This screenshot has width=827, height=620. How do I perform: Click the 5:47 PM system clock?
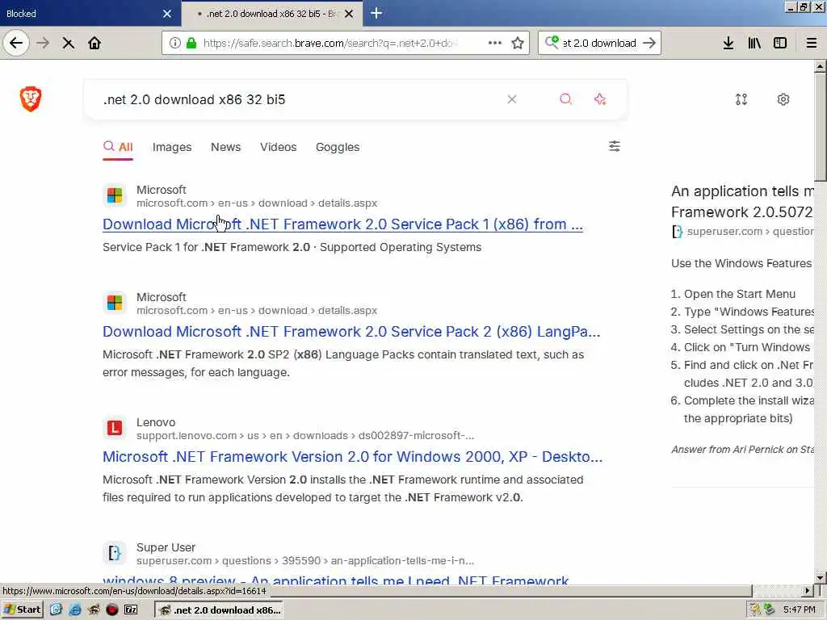pyautogui.click(x=799, y=610)
